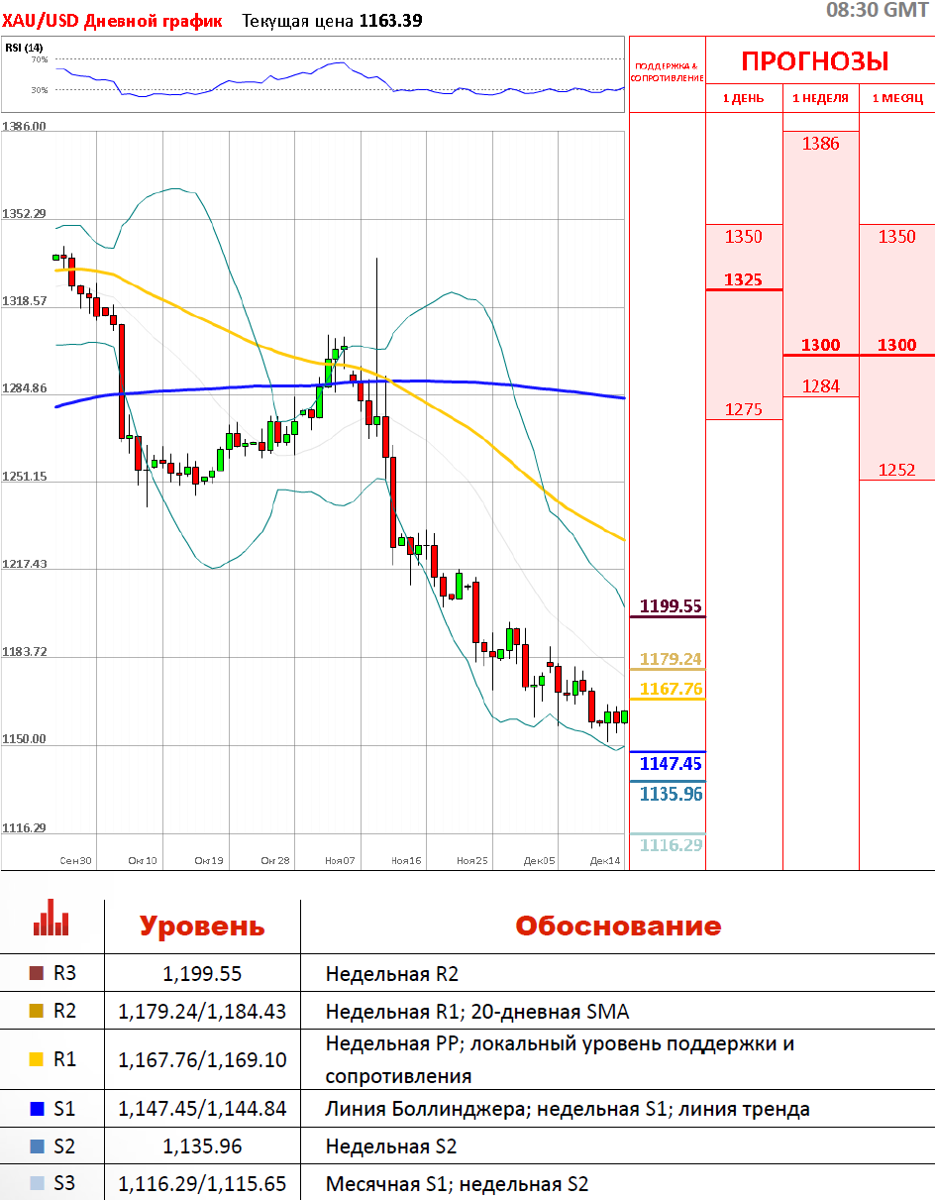Click the Обоснование column header
Screen dimensions: 935x1200
617,927
